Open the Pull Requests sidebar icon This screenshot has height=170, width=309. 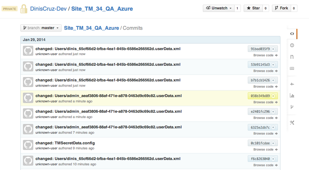[292, 57]
